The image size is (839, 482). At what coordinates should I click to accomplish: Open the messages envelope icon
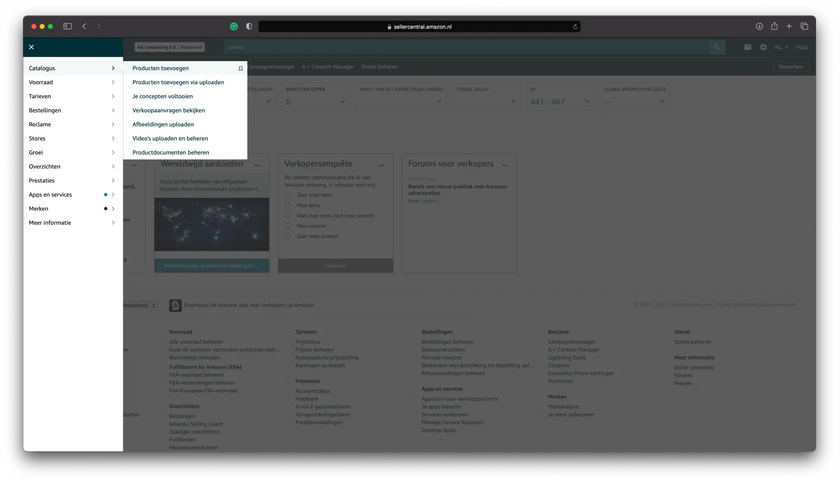[747, 47]
